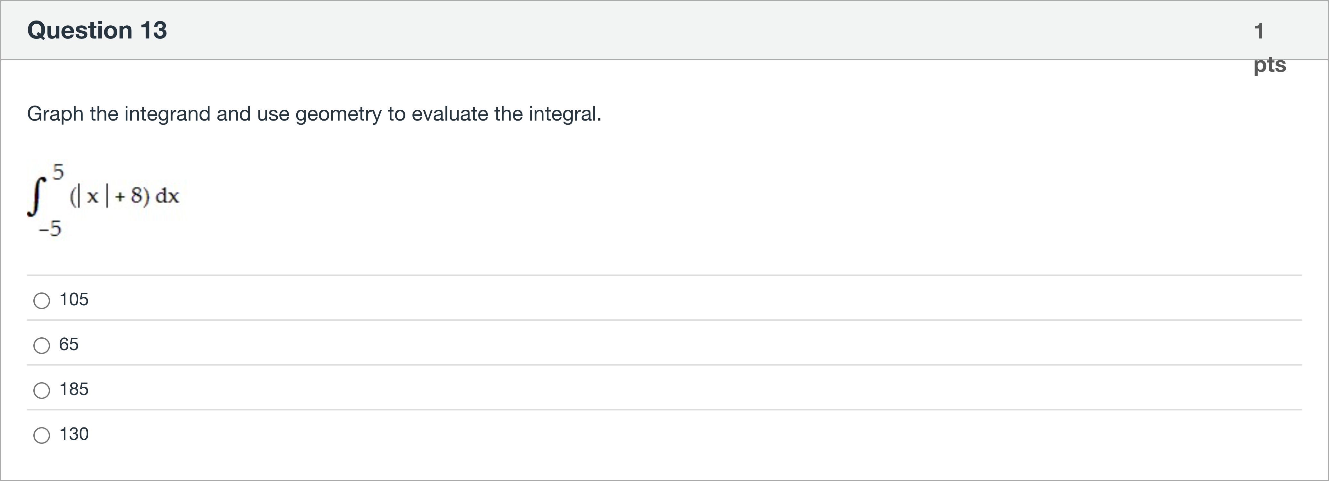Click the answer label text "130"
Viewport: 1329px width, 481px height.
coord(74,434)
